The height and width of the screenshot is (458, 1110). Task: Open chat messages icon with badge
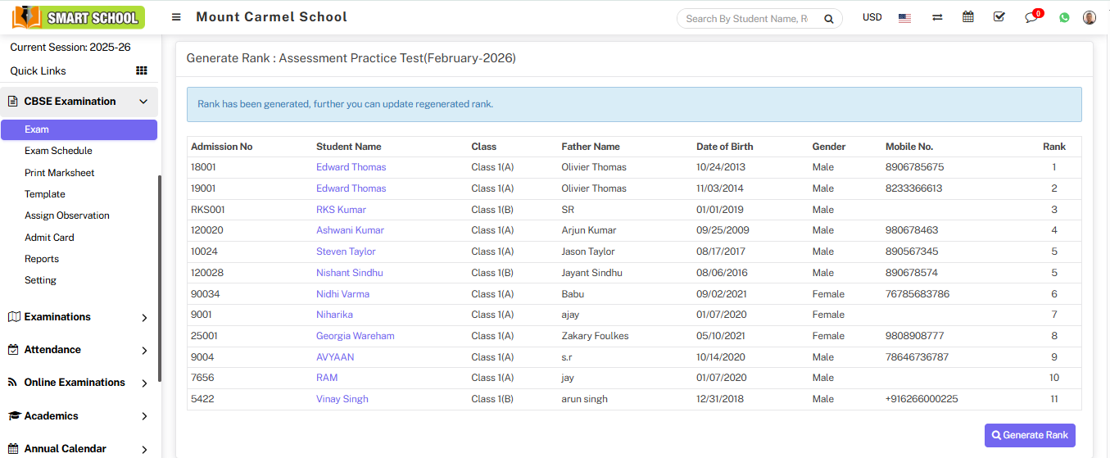(1031, 17)
